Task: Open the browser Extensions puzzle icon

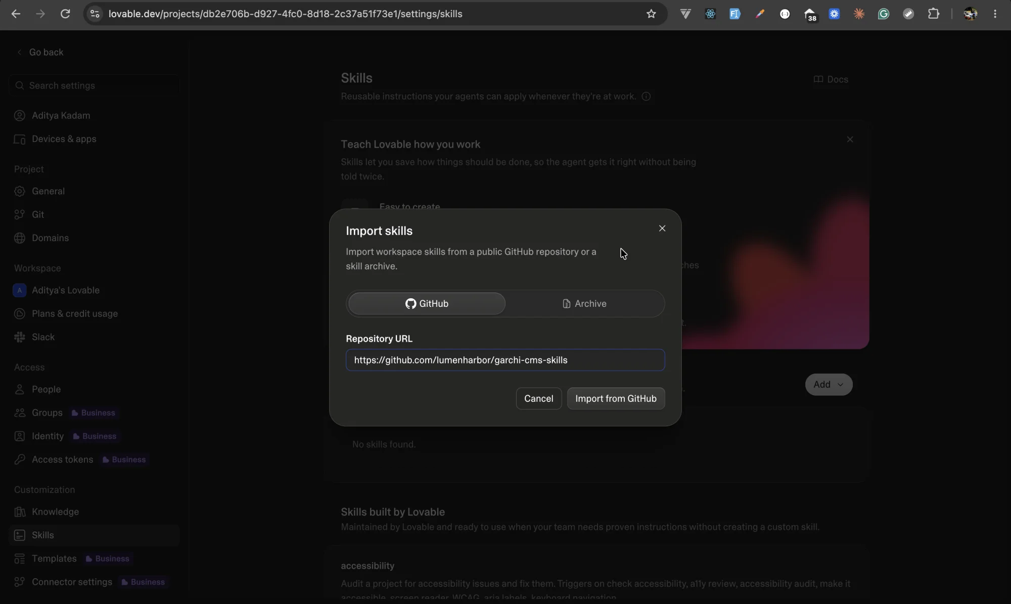Action: pos(933,14)
